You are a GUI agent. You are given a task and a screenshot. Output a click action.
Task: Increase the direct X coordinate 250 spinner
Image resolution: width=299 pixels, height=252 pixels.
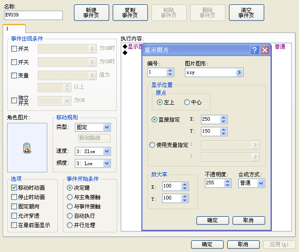click(x=224, y=118)
